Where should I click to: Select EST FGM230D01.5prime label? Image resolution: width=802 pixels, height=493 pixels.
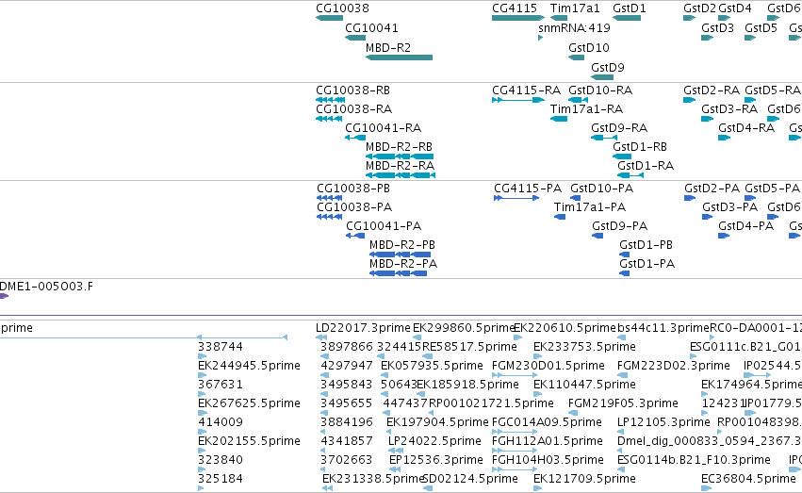[548, 366]
